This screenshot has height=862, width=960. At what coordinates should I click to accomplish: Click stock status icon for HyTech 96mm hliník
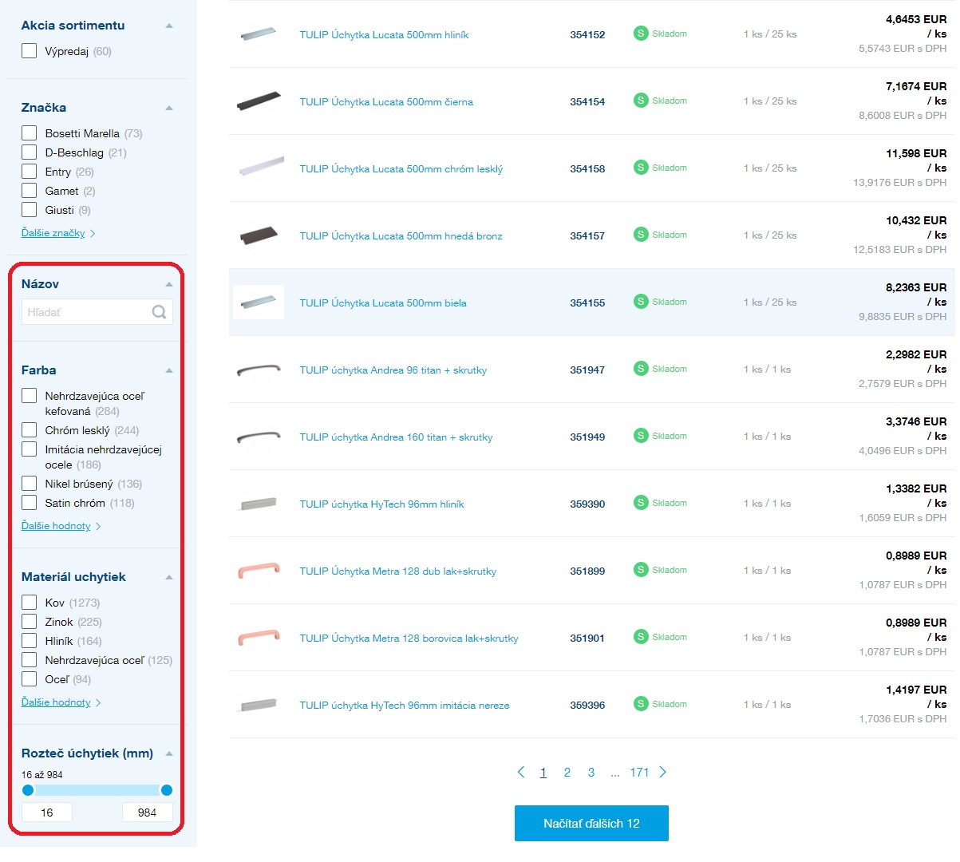[641, 503]
